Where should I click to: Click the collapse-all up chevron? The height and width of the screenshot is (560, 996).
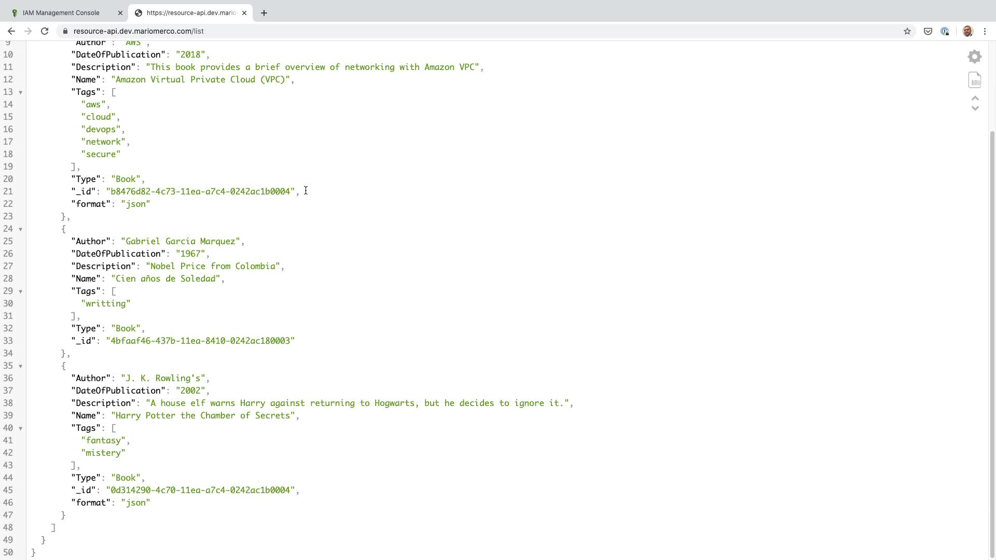[975, 99]
